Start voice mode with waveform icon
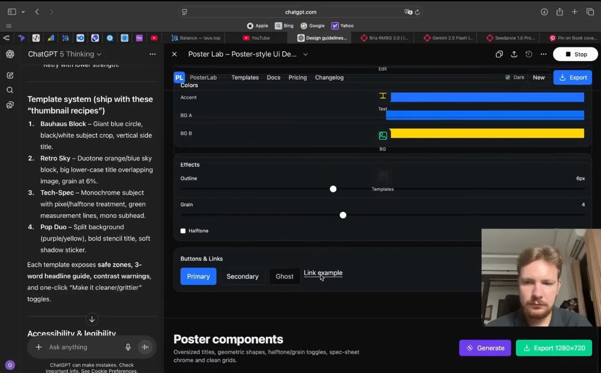Image resolution: width=601 pixels, height=373 pixels. pos(145,347)
